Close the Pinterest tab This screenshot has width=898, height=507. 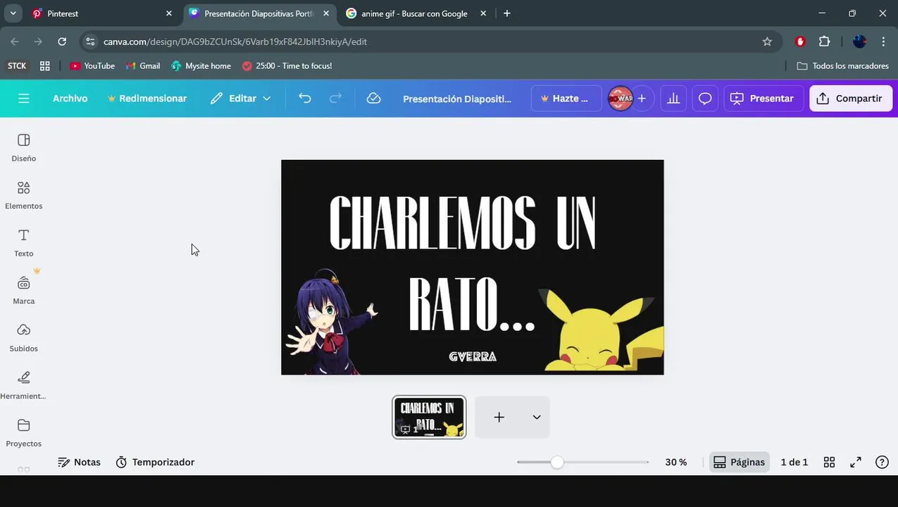click(x=169, y=13)
